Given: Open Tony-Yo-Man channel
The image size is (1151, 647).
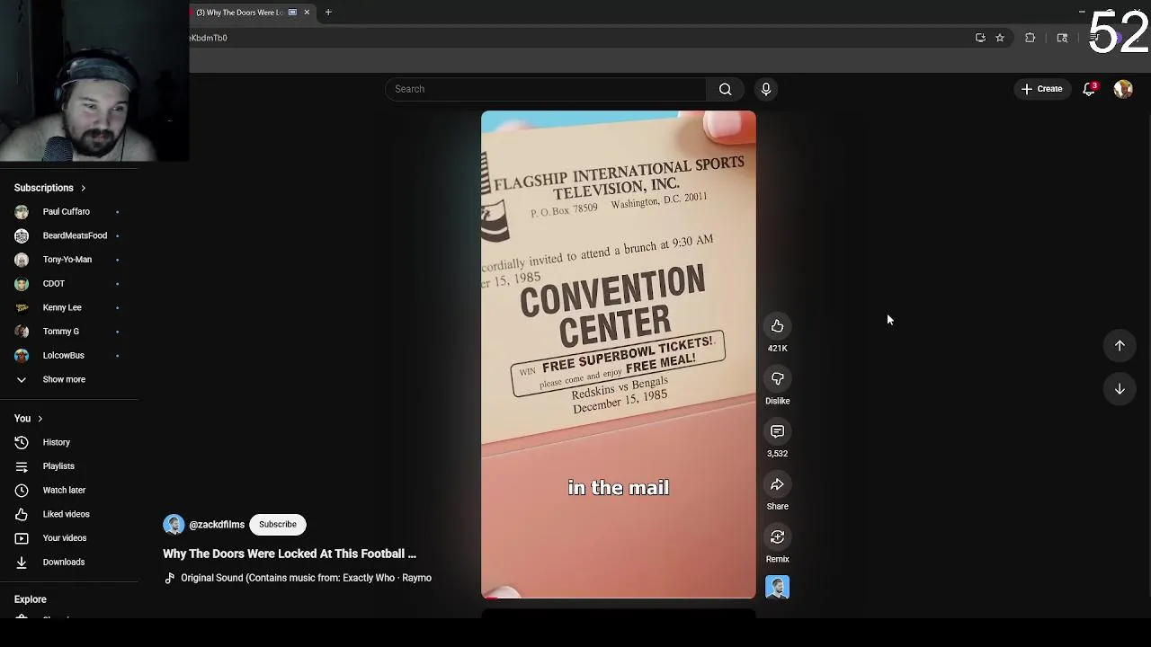Looking at the screenshot, I should point(69,260).
